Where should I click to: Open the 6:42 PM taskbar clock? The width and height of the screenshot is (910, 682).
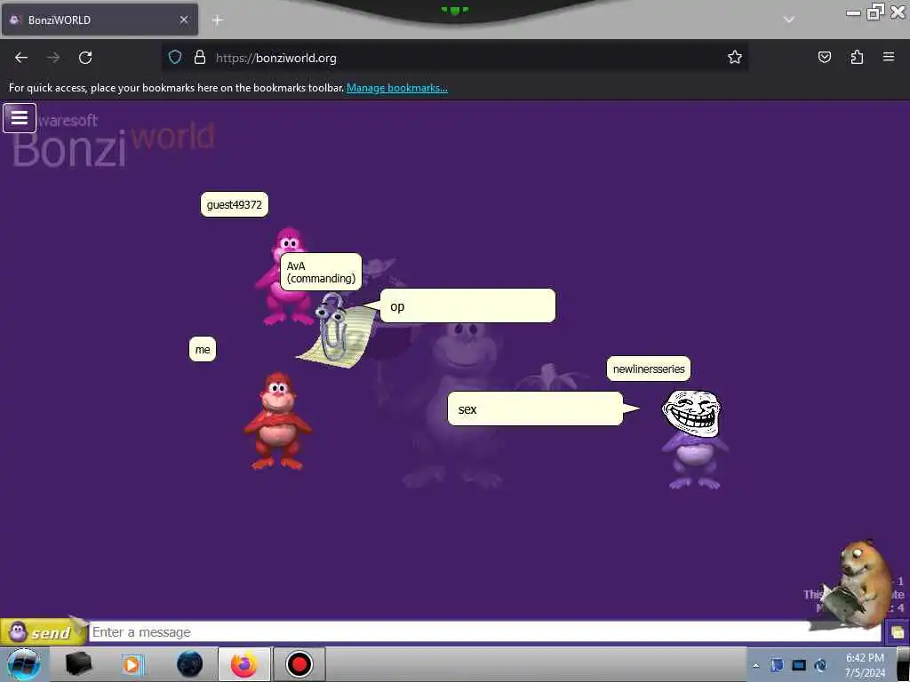coord(865,665)
